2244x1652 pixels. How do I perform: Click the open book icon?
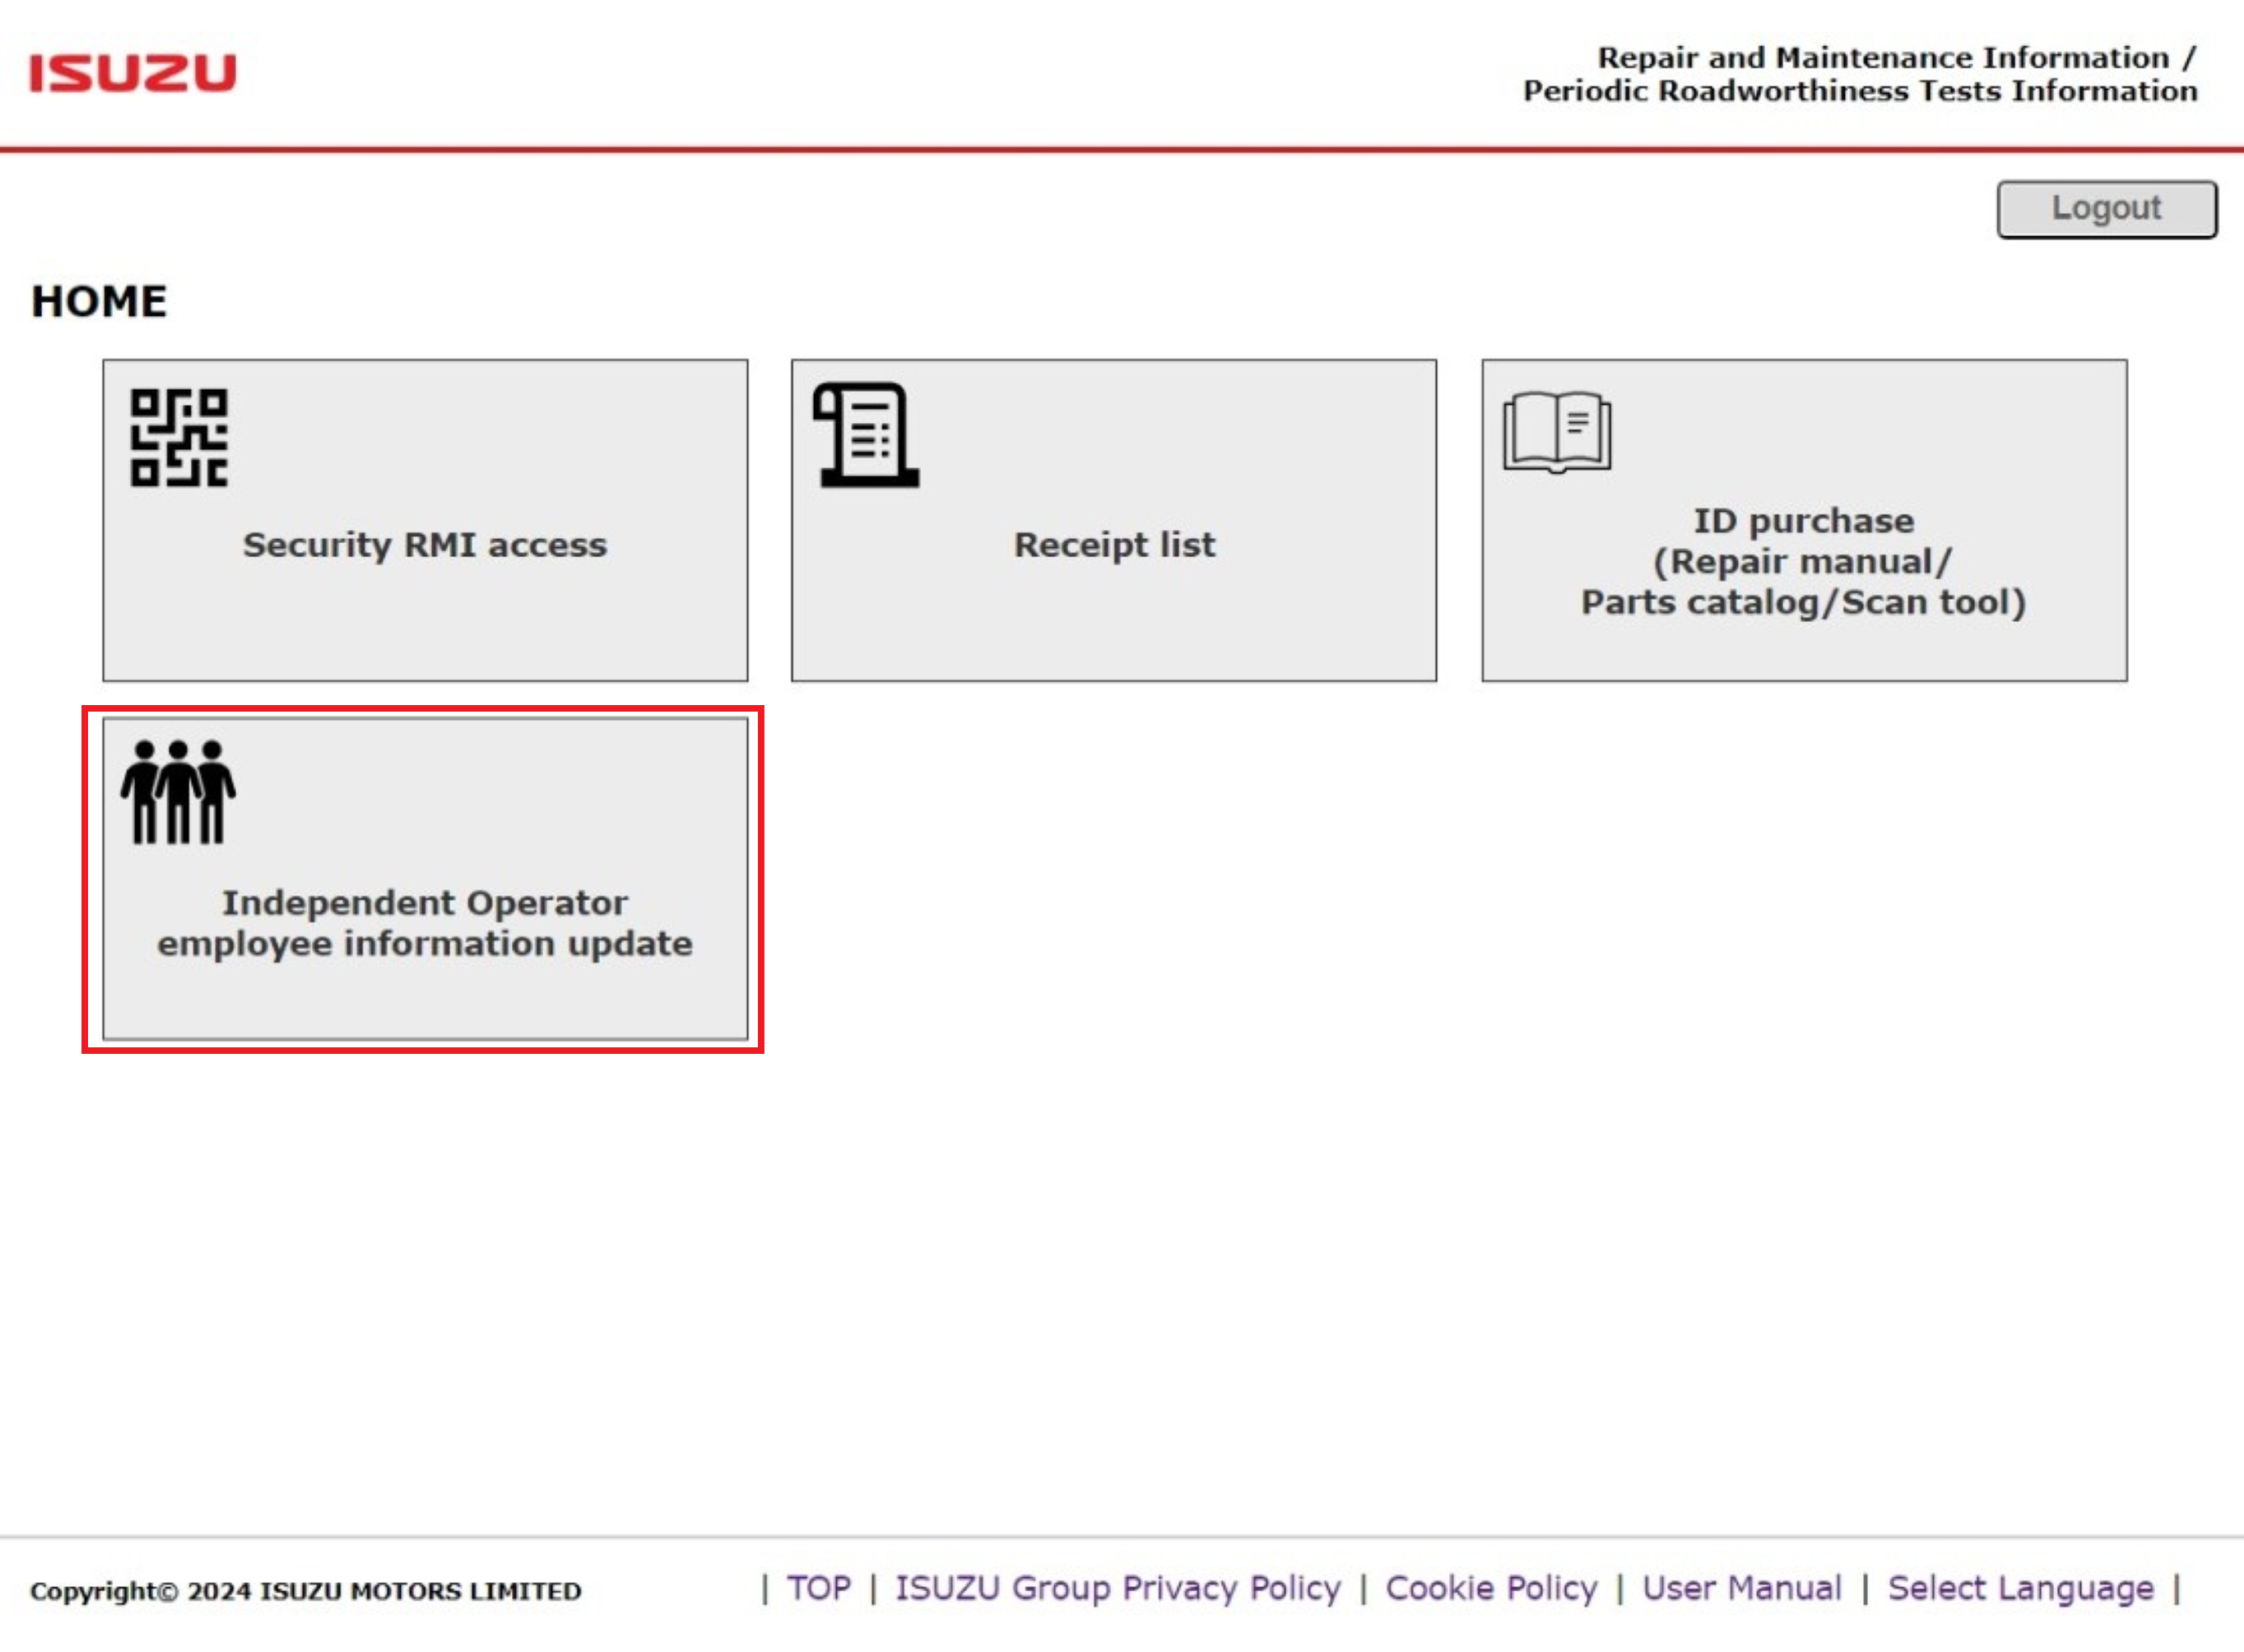click(1557, 432)
